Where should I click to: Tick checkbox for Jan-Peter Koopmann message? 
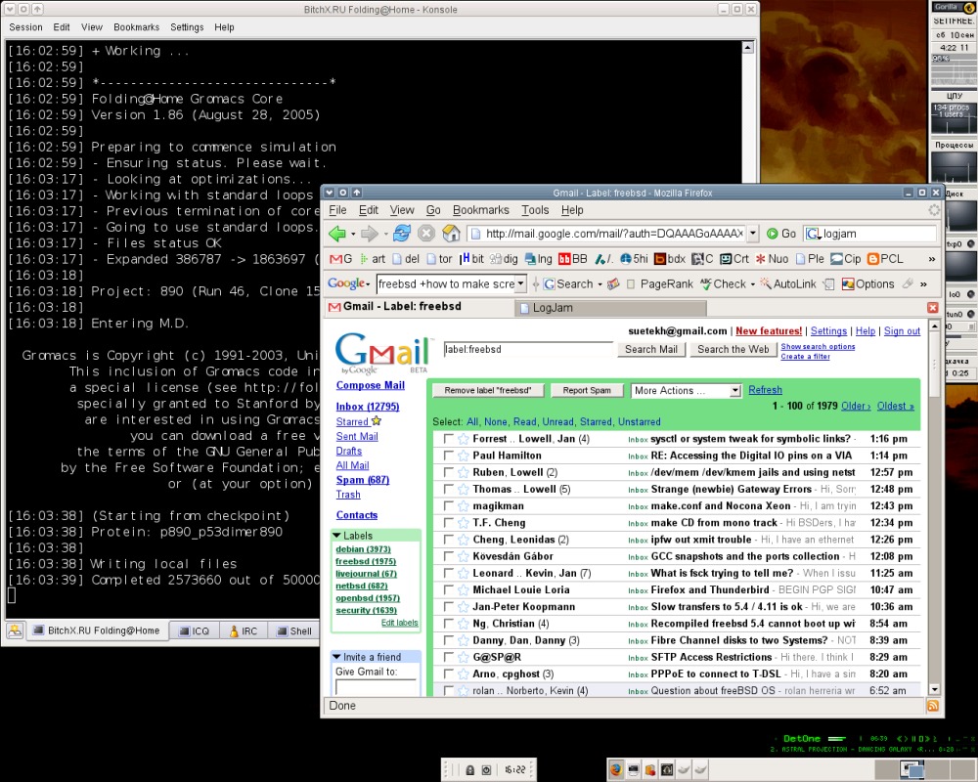coord(448,607)
